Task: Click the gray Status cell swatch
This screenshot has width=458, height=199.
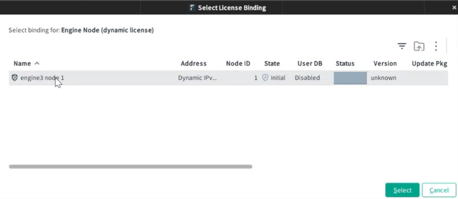Action: [x=350, y=78]
